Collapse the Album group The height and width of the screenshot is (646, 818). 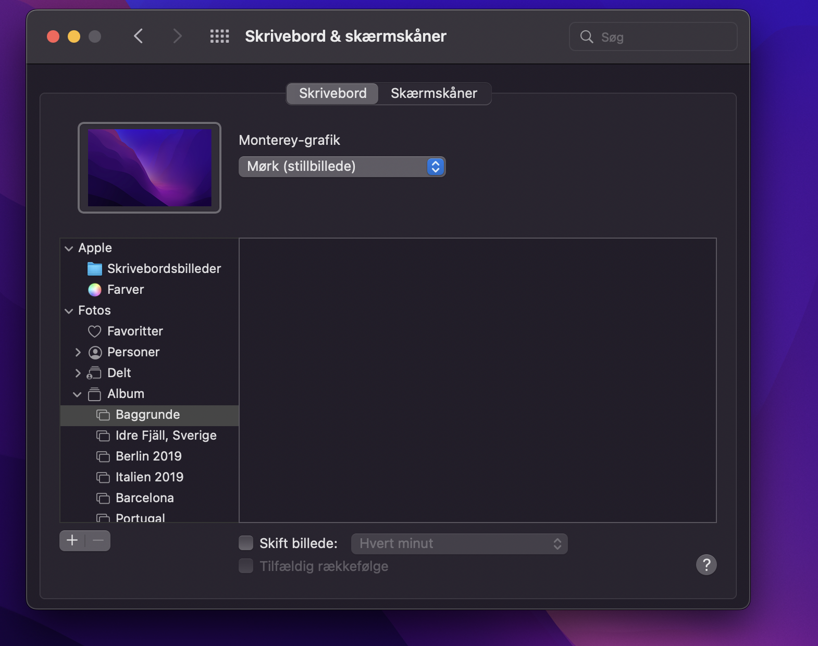(77, 394)
